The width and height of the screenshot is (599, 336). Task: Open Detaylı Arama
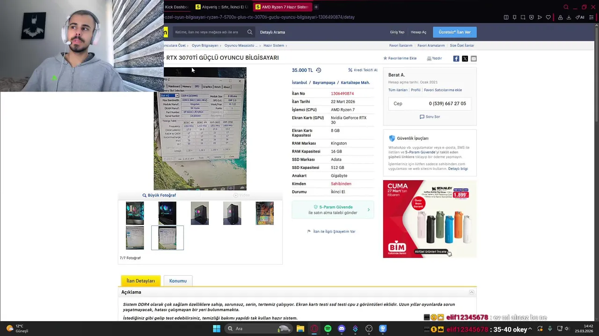tap(272, 32)
